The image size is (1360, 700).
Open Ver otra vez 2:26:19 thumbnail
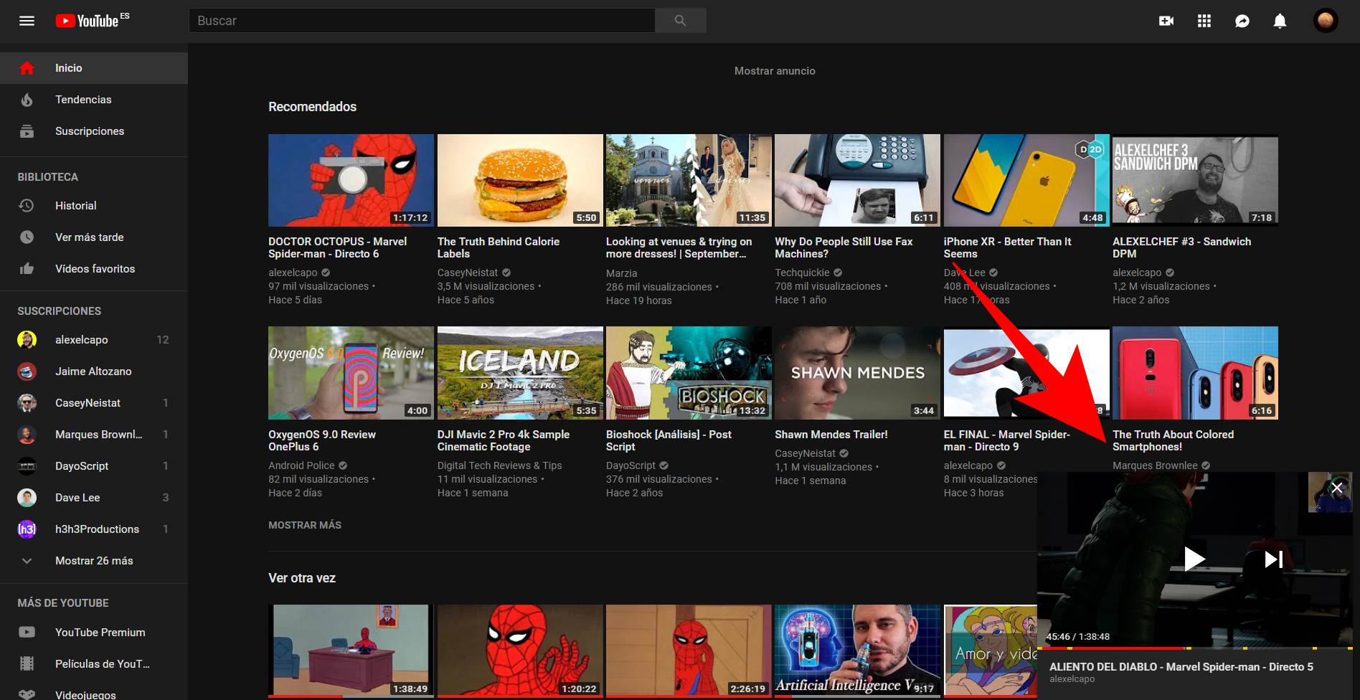point(689,651)
